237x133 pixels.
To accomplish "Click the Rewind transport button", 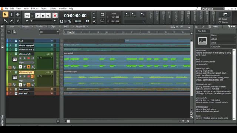I will [27, 16].
